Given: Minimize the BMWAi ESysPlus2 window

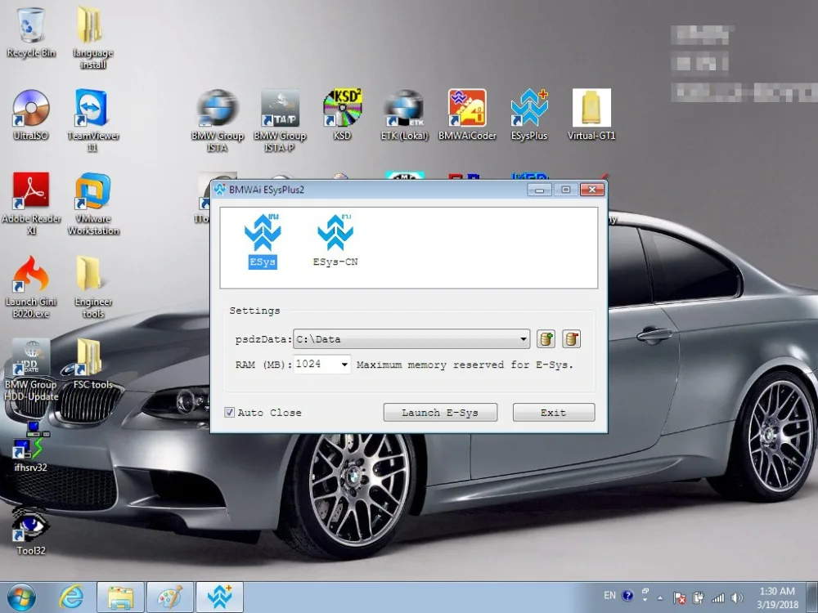Looking at the screenshot, I should click(x=539, y=190).
